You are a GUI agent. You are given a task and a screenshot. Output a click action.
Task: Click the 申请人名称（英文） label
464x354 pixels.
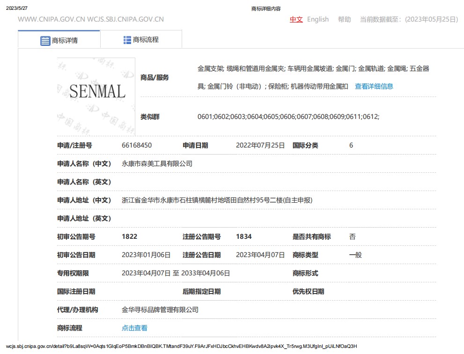point(84,182)
